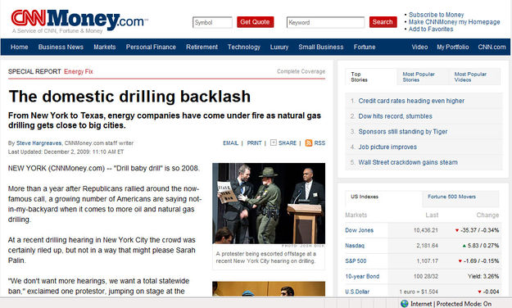Open CNN.com menu item
The width and height of the screenshot is (512, 308).
point(492,47)
